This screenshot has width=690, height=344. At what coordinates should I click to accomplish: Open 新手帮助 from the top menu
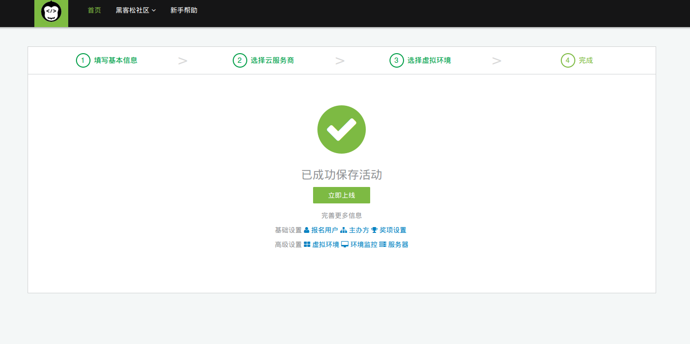click(x=184, y=10)
